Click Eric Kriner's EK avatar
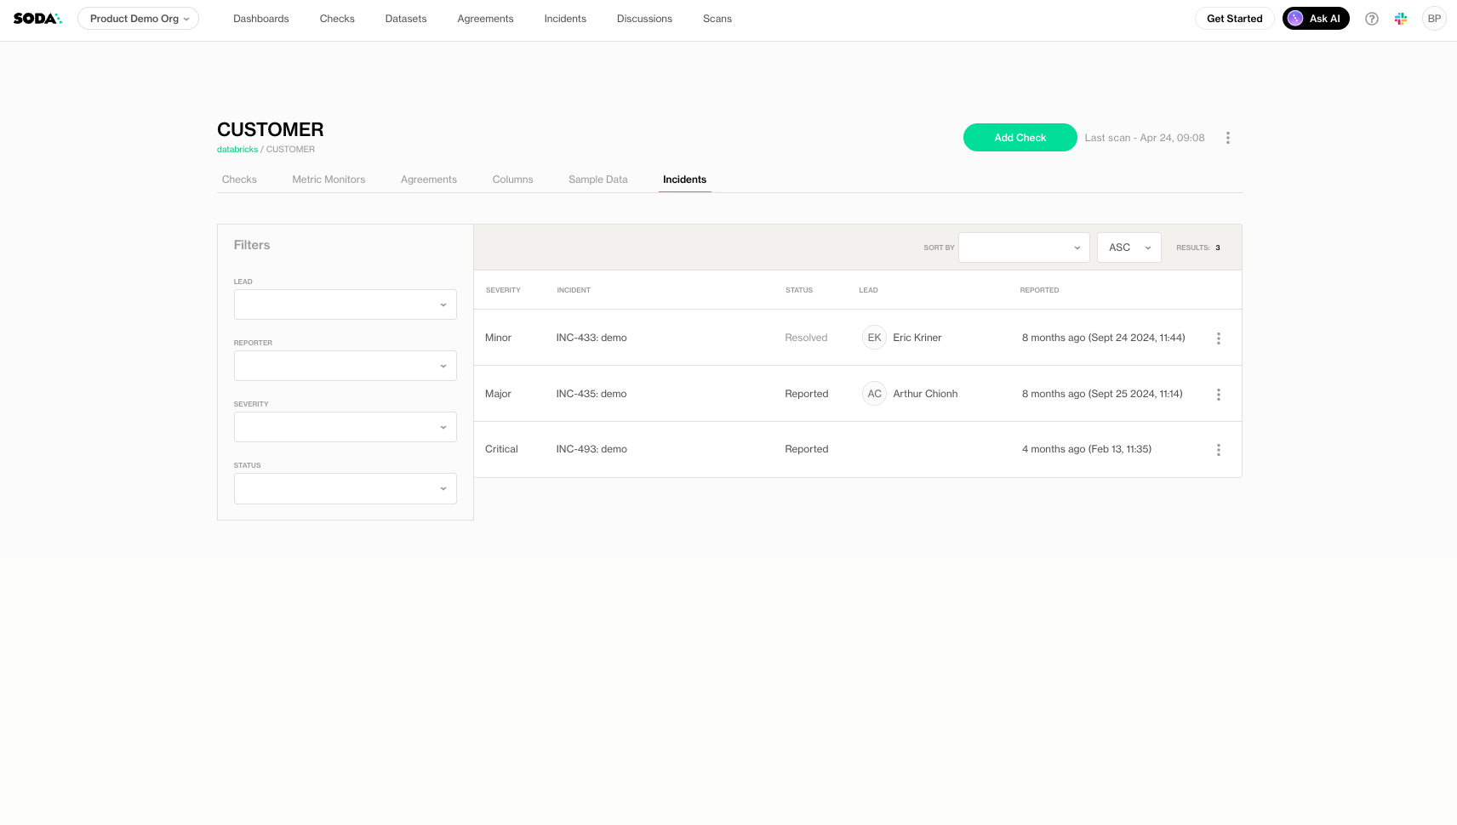Screen dimensions: 1457x825 click(874, 338)
